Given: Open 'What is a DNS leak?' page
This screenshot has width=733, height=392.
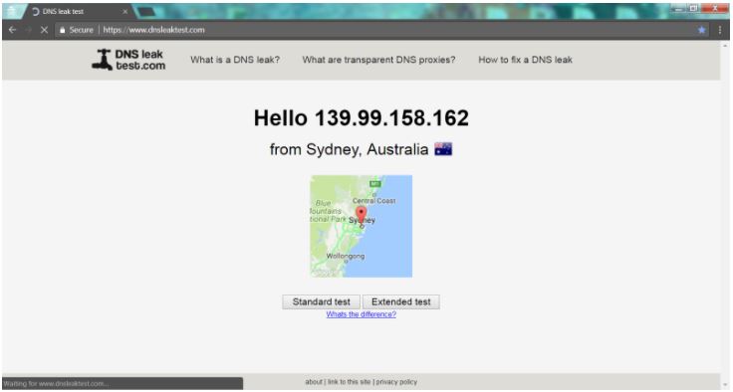Looking at the screenshot, I should [235, 60].
